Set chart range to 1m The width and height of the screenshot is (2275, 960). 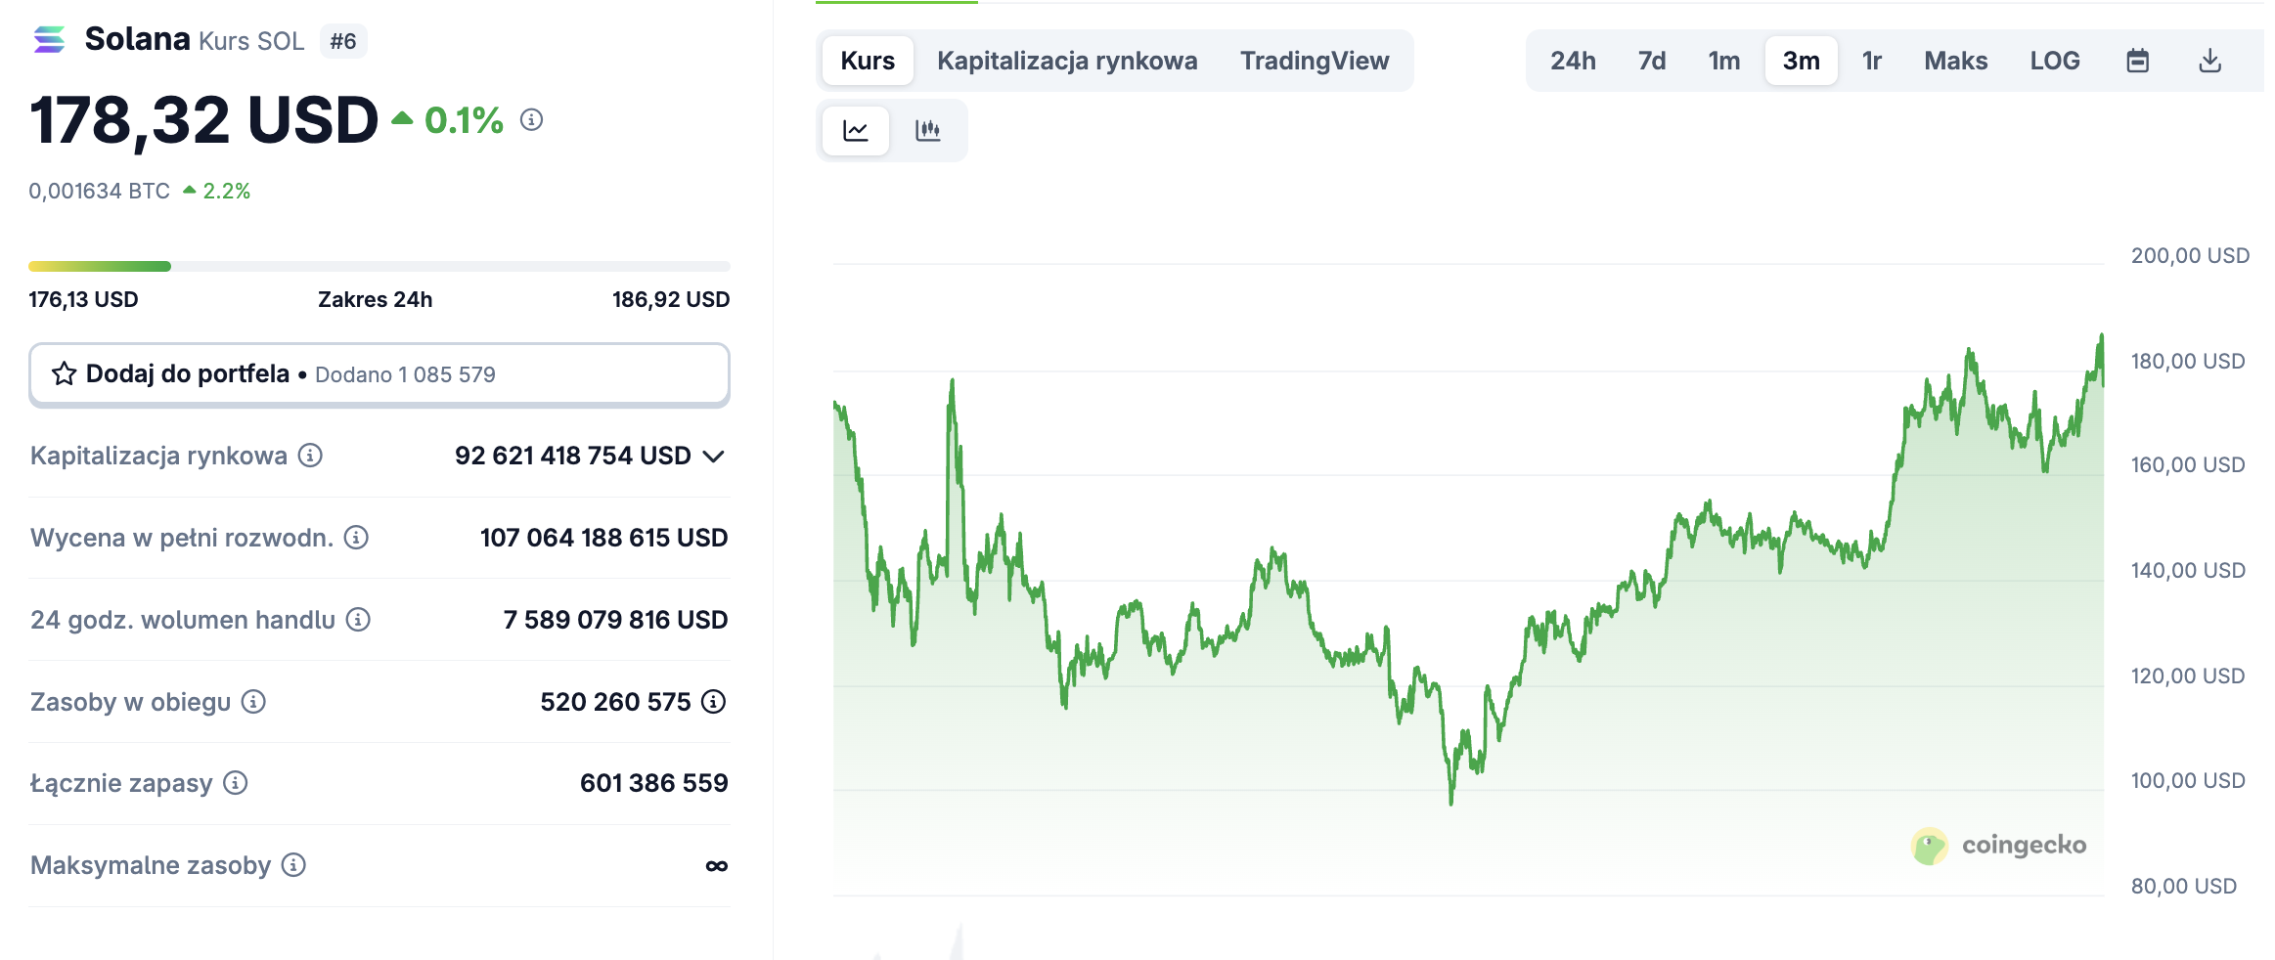point(1724,61)
